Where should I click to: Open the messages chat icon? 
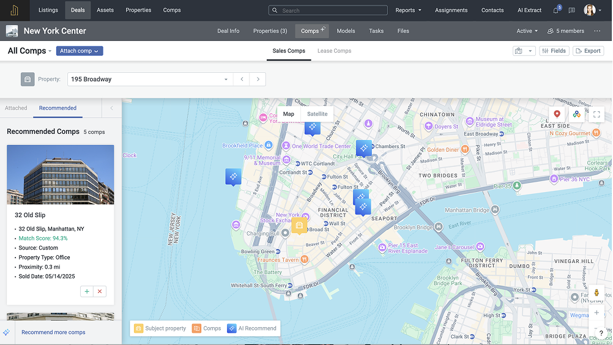click(571, 10)
